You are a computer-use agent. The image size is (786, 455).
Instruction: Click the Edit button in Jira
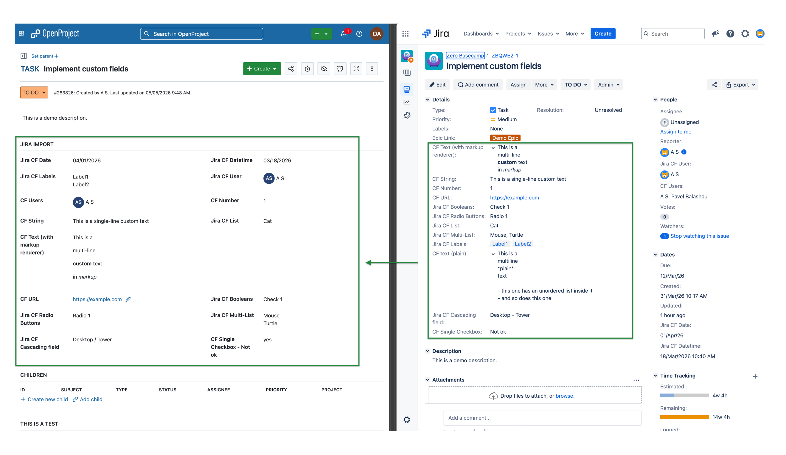coord(437,85)
